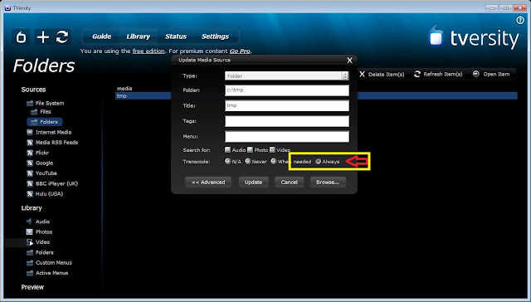
Task: Click the Photos icon in Library
Action: (x=30, y=232)
